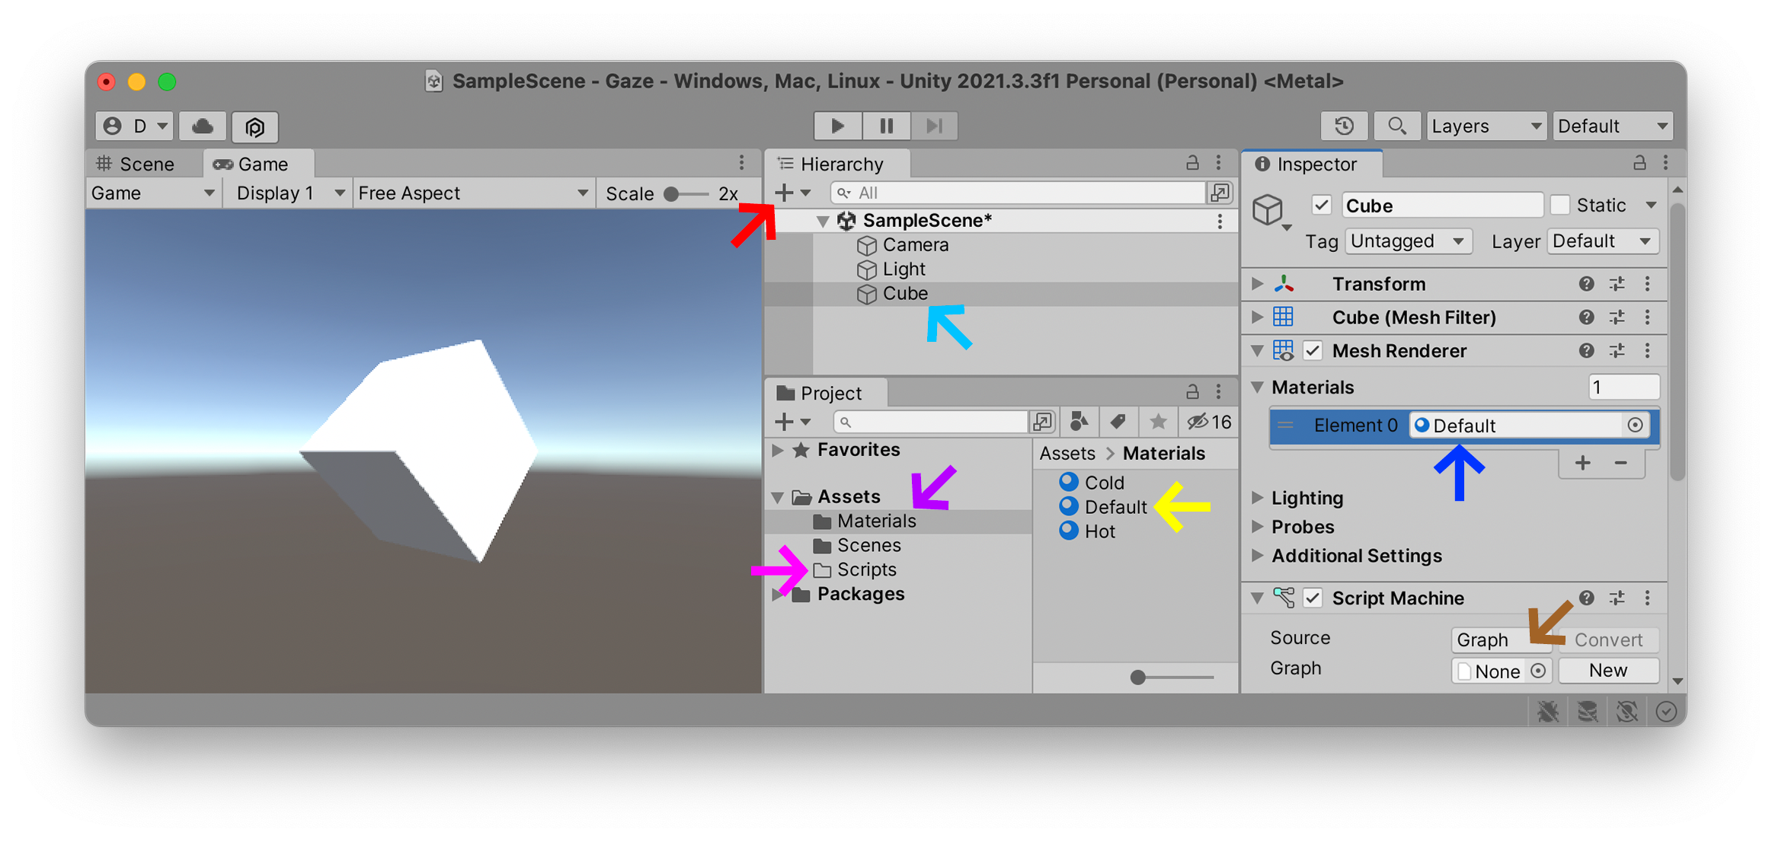Click the Step frame button
This screenshot has height=842, width=1772.
(x=935, y=126)
